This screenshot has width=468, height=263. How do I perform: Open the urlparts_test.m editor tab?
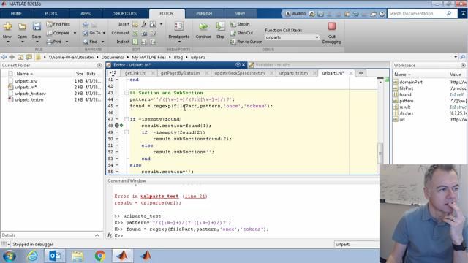tap(293, 73)
